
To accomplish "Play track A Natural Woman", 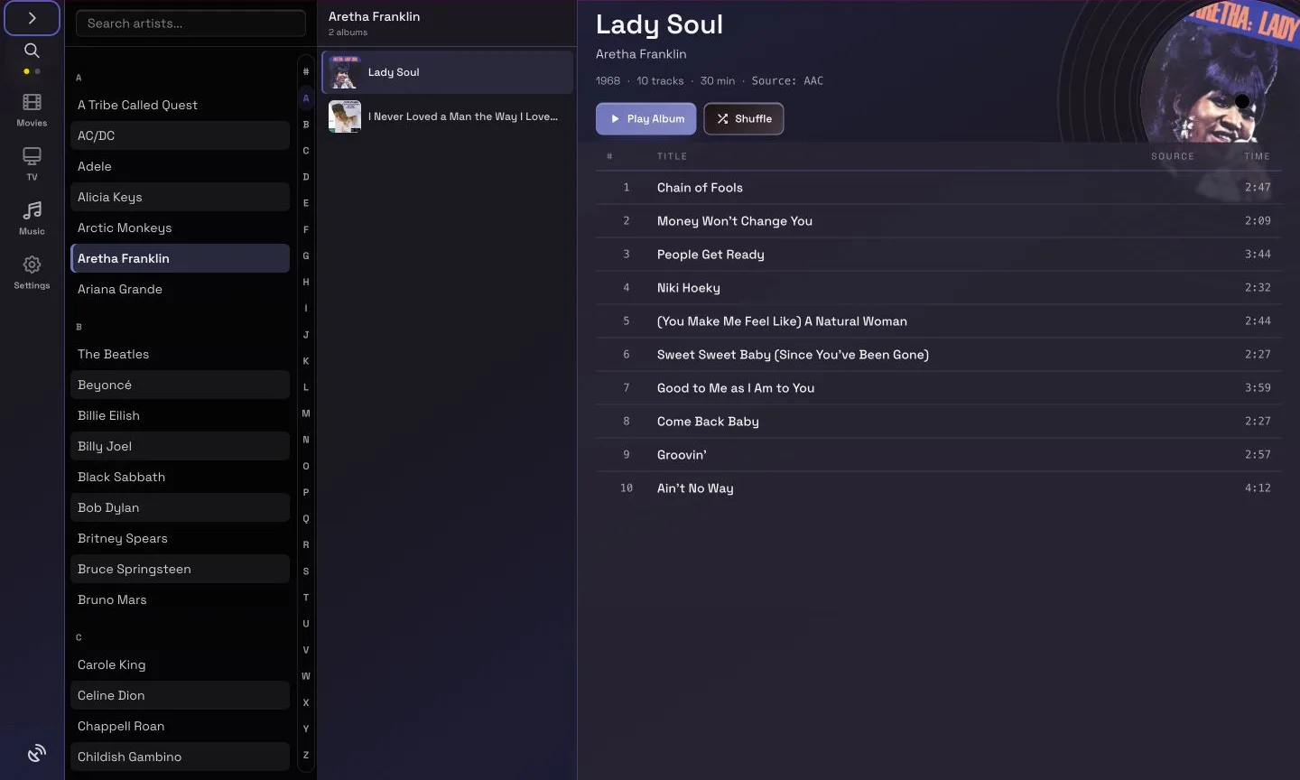I will 939,321.
